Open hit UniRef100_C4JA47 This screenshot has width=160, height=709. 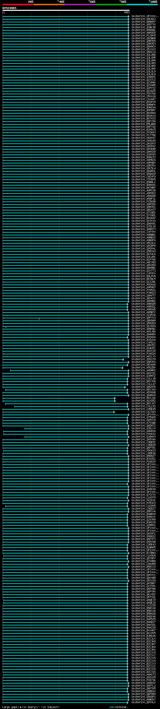(x=143, y=99)
